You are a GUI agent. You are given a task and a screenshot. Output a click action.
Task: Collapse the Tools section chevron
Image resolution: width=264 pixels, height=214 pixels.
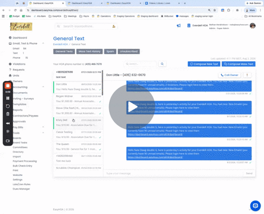[x=43, y=133]
